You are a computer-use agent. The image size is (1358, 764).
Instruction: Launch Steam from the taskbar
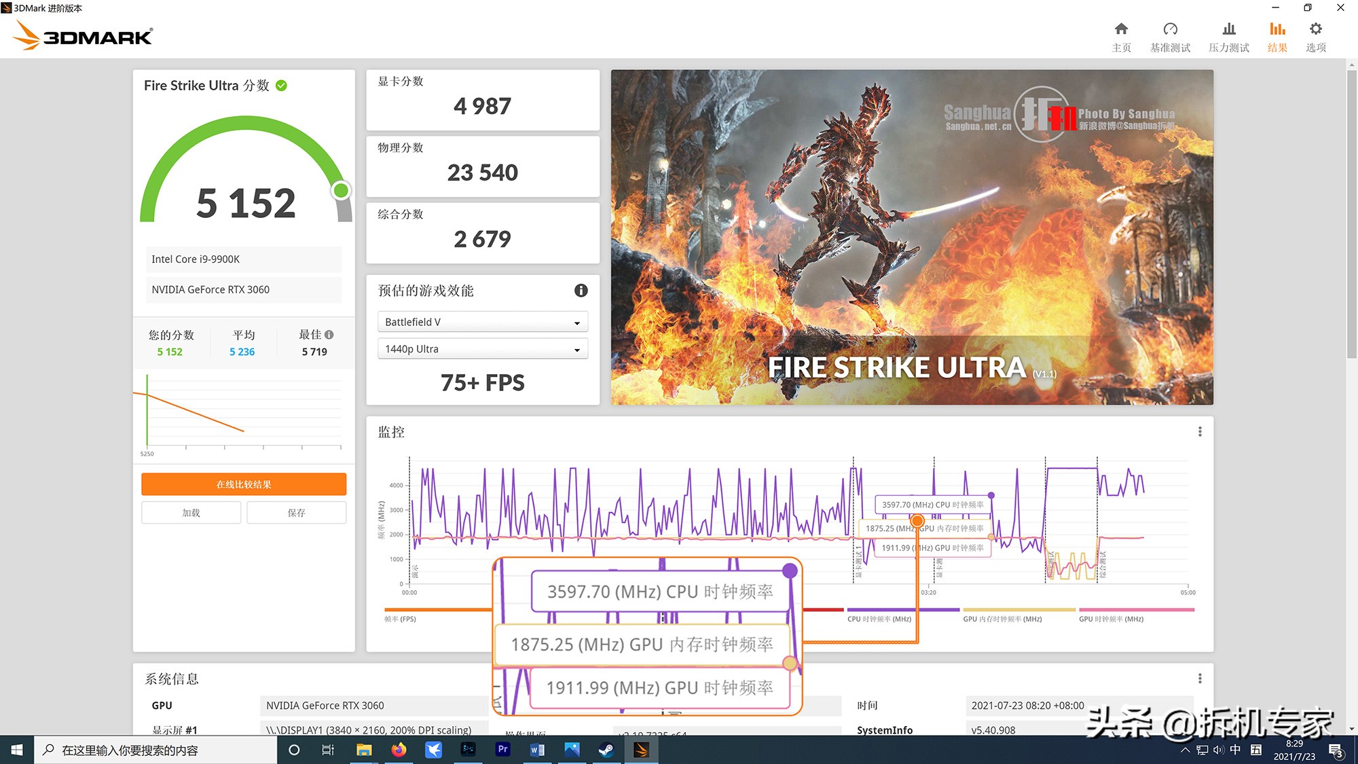coord(606,750)
